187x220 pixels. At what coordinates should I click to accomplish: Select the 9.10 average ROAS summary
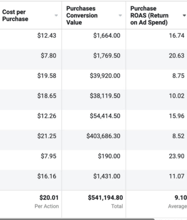[x=180, y=198]
